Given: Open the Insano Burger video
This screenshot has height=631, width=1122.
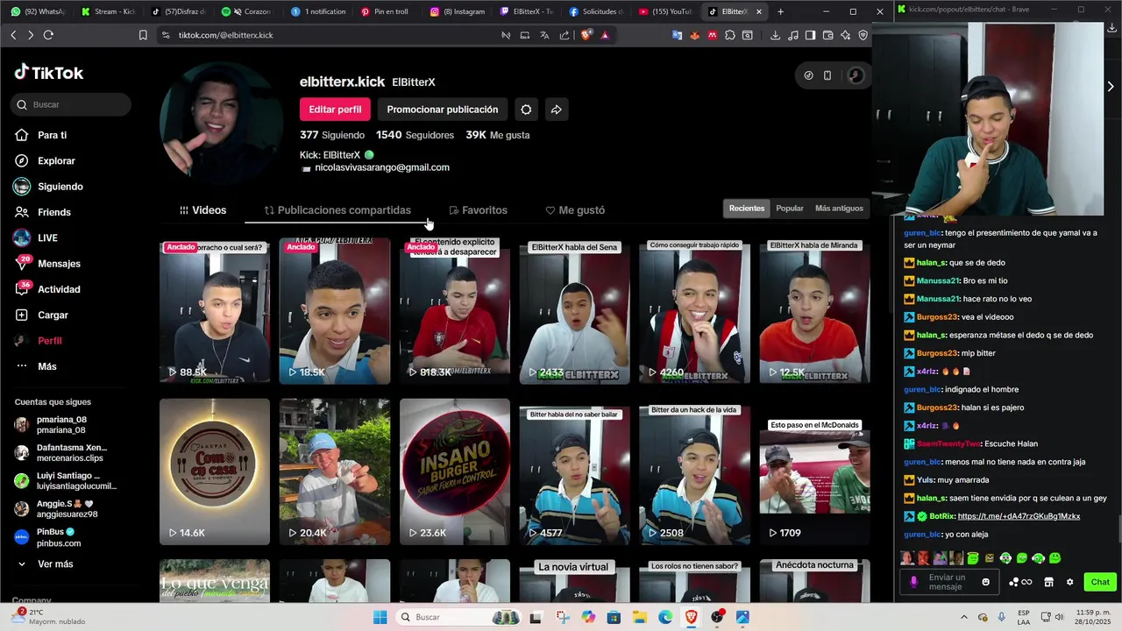Looking at the screenshot, I should tap(454, 471).
